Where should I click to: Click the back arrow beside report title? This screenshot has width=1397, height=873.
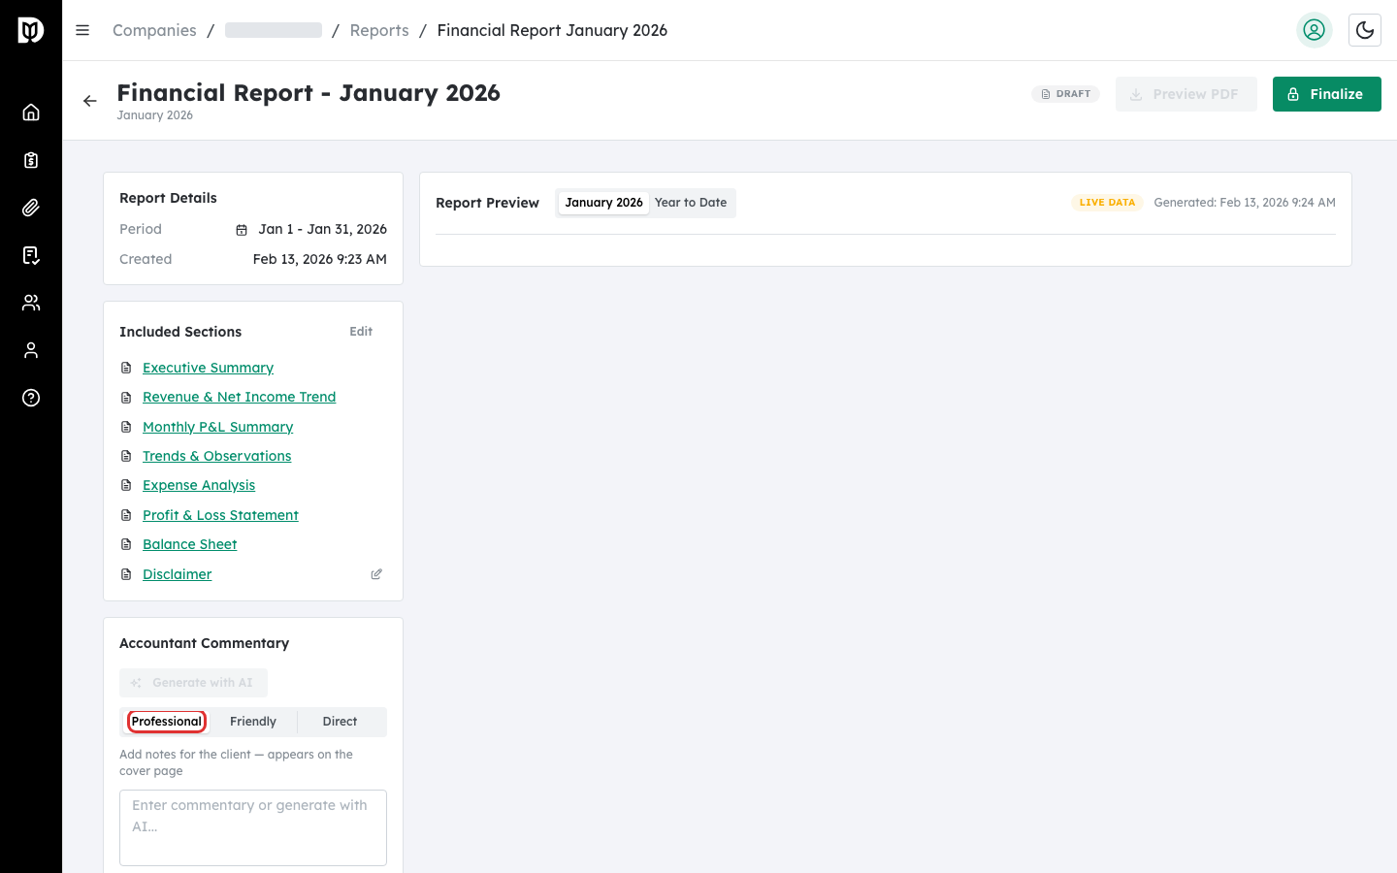[x=90, y=101]
